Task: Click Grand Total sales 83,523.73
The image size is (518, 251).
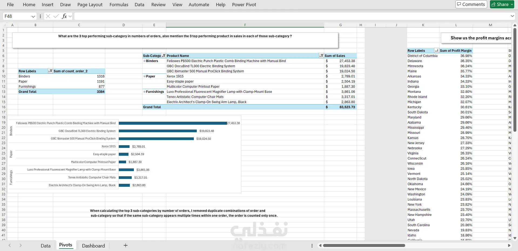Action: 340,107
